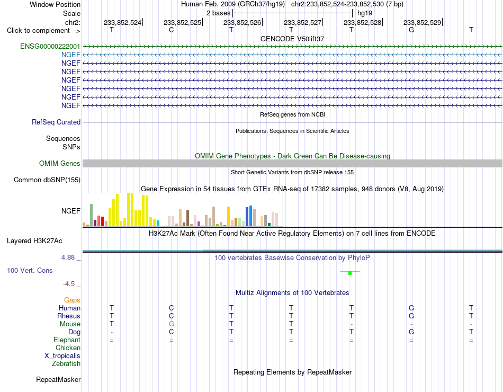This screenshot has height=392, width=503.
Task: Click 'Click to complement -->' to complement bases
Action: (43, 31)
